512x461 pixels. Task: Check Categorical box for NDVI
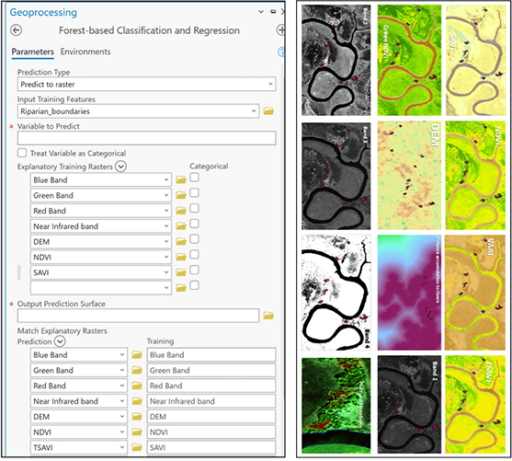[194, 254]
